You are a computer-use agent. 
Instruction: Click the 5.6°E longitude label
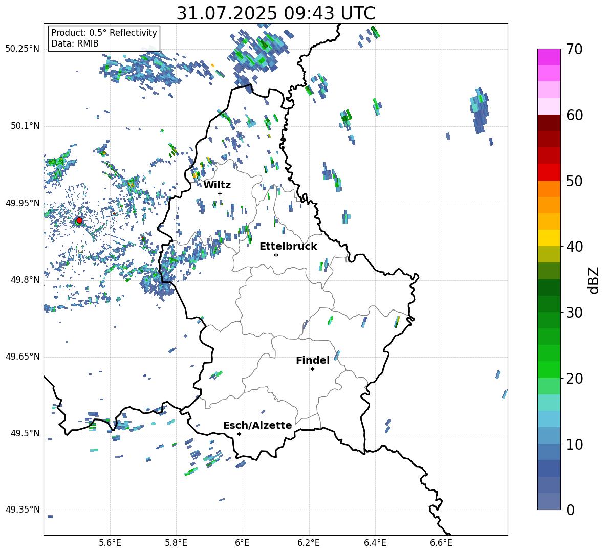(x=110, y=543)
